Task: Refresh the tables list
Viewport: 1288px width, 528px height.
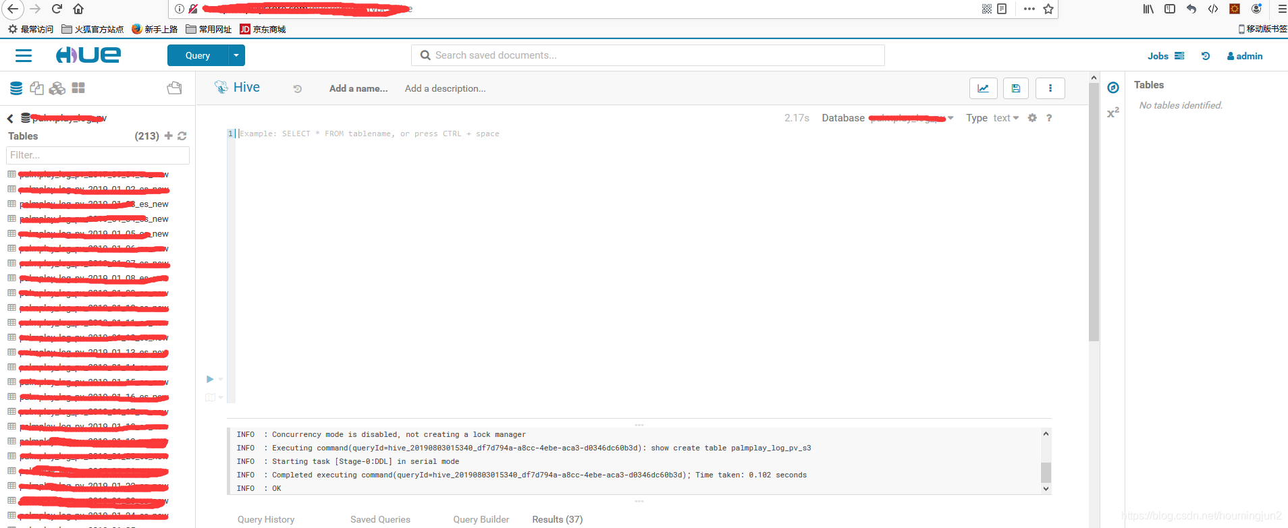Action: tap(182, 136)
